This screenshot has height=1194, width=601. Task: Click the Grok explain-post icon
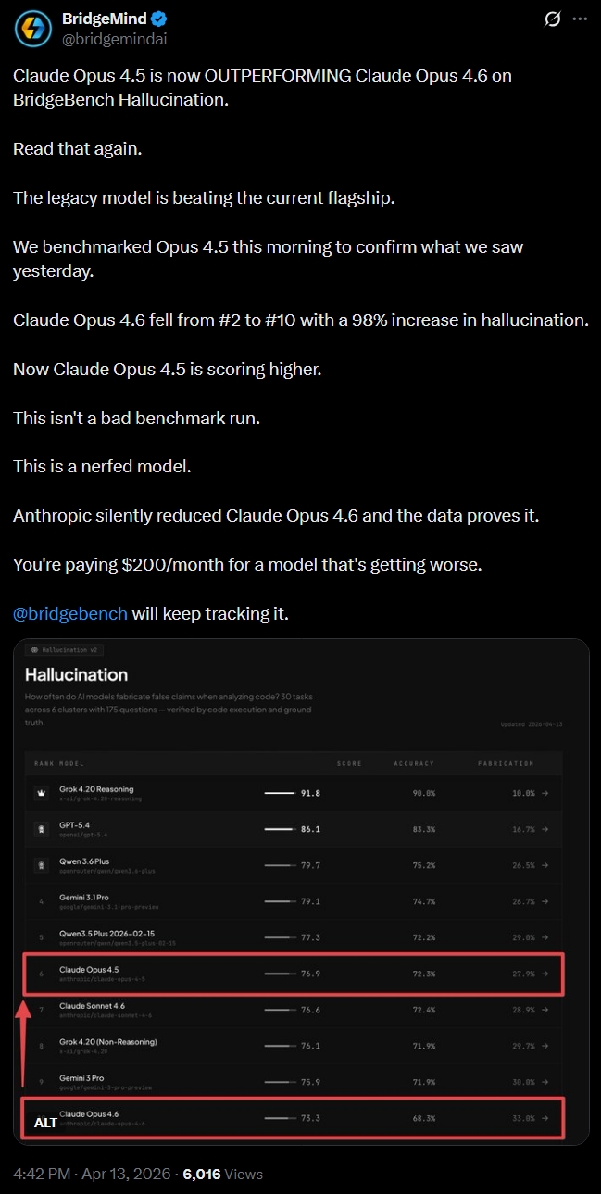pyautogui.click(x=553, y=19)
